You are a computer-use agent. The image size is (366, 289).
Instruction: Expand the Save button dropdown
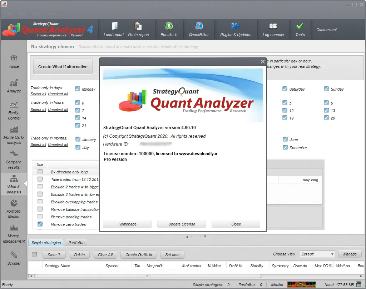coord(54,254)
